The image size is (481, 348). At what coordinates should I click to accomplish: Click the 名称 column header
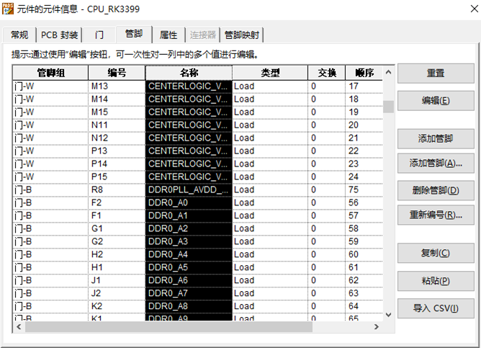pyautogui.click(x=189, y=73)
